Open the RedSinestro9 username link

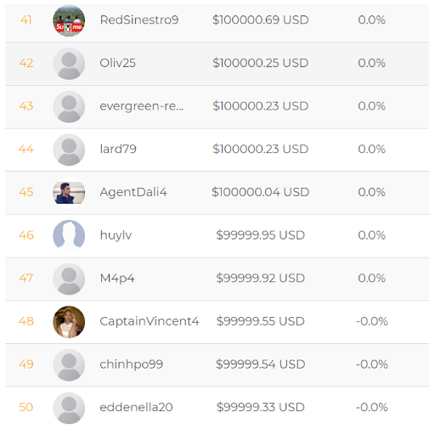139,20
